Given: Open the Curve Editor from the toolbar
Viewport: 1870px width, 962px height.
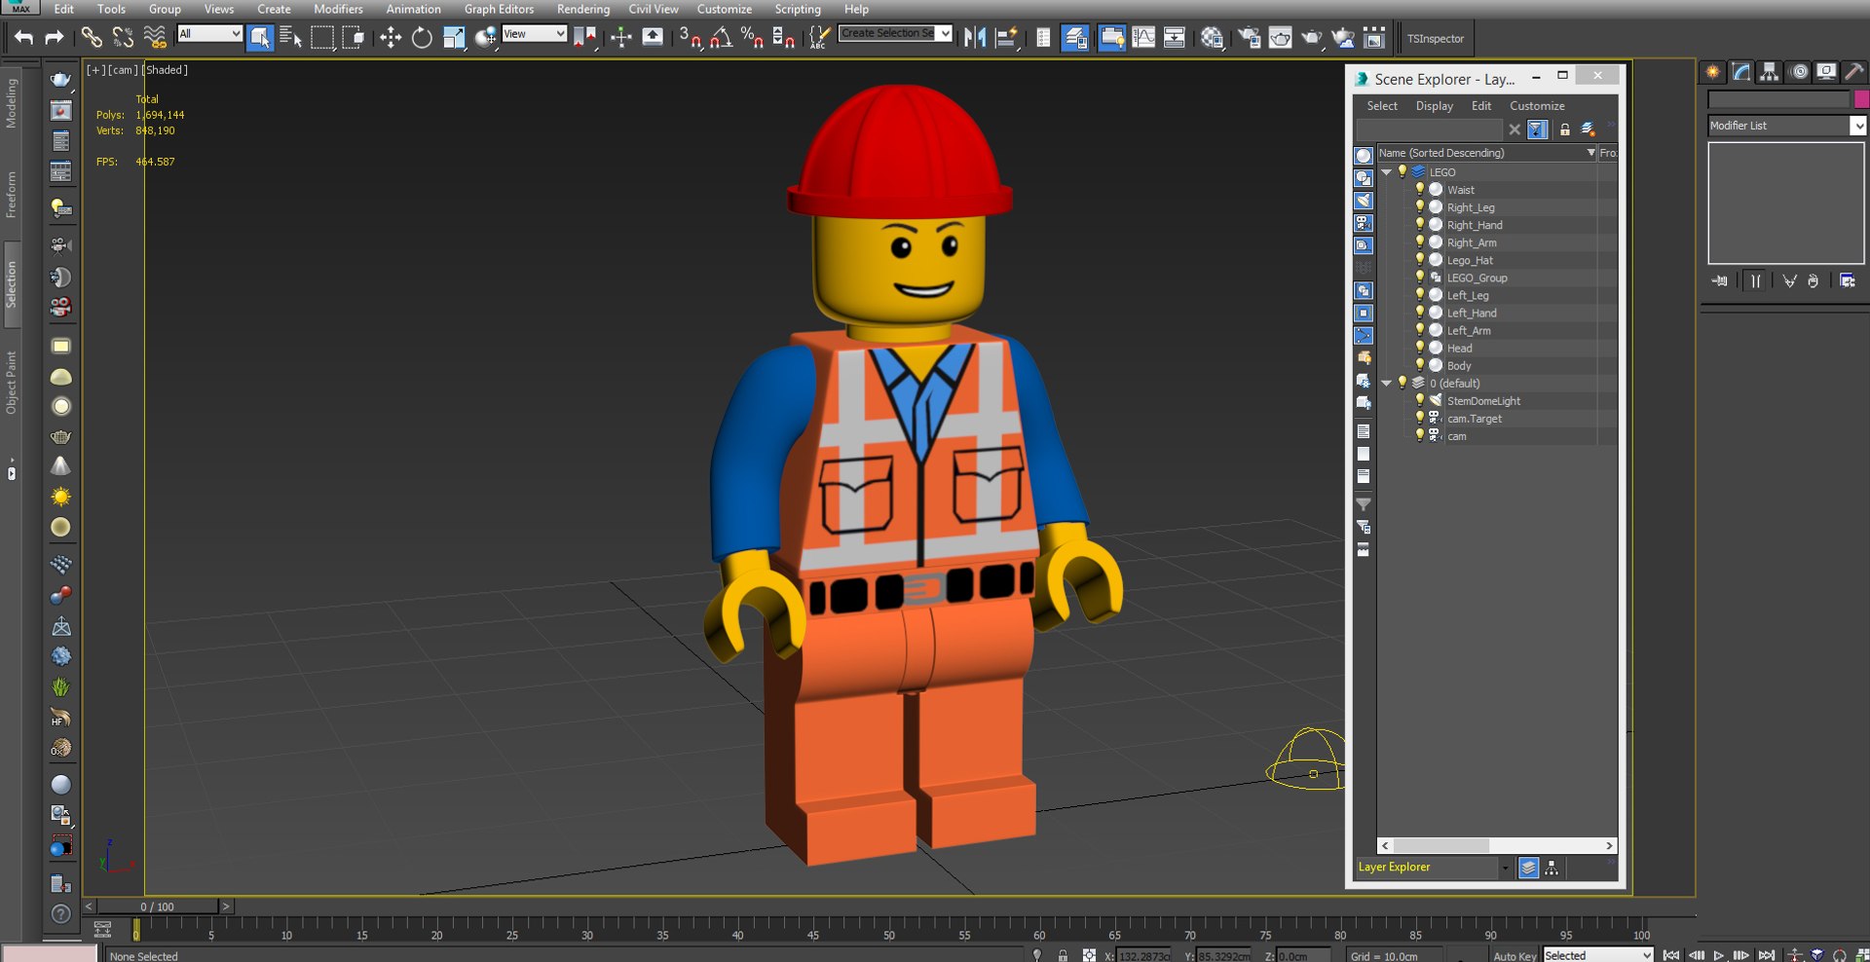Looking at the screenshot, I should [x=1143, y=38].
